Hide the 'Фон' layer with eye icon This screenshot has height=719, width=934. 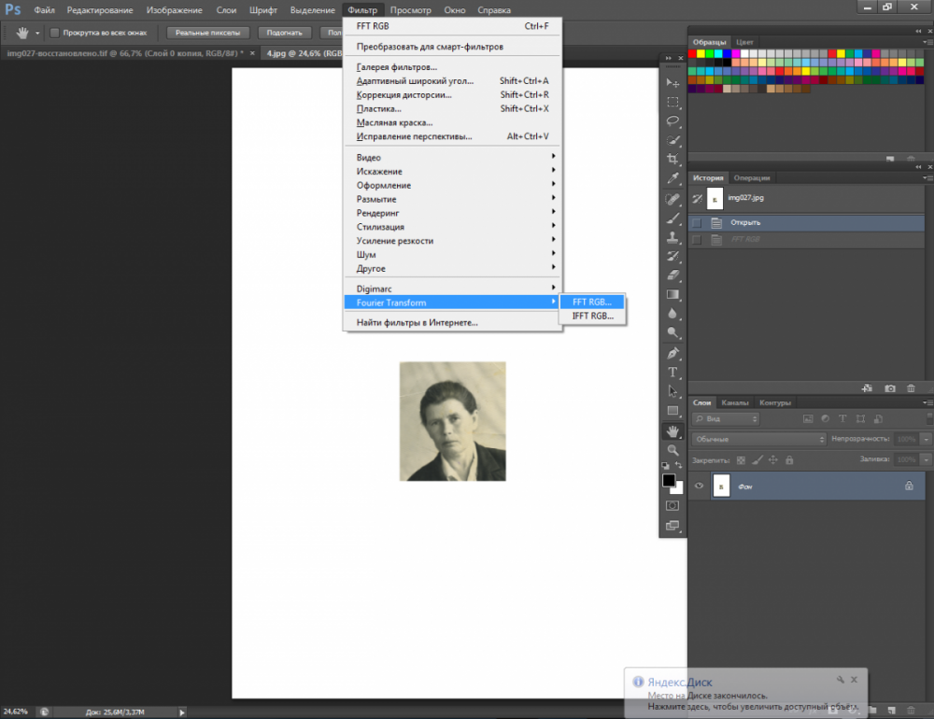coord(699,486)
